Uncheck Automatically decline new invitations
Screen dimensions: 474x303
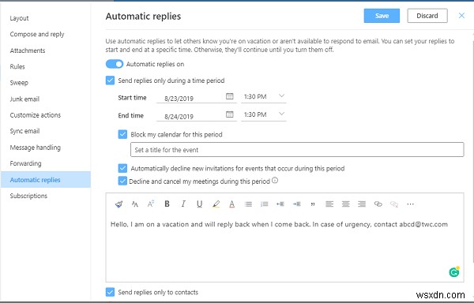pyautogui.click(x=122, y=168)
